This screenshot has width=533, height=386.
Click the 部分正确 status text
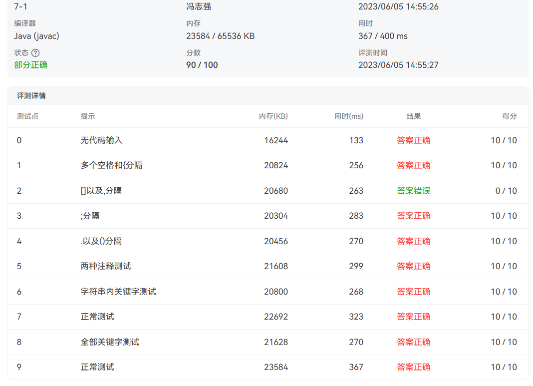click(30, 65)
